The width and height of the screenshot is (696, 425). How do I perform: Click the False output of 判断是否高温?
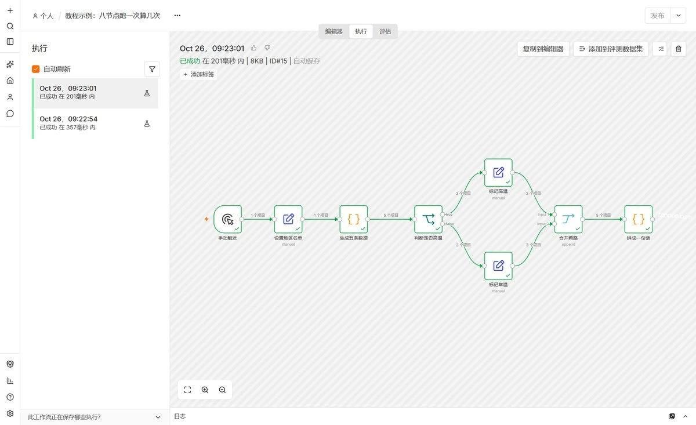443,224
